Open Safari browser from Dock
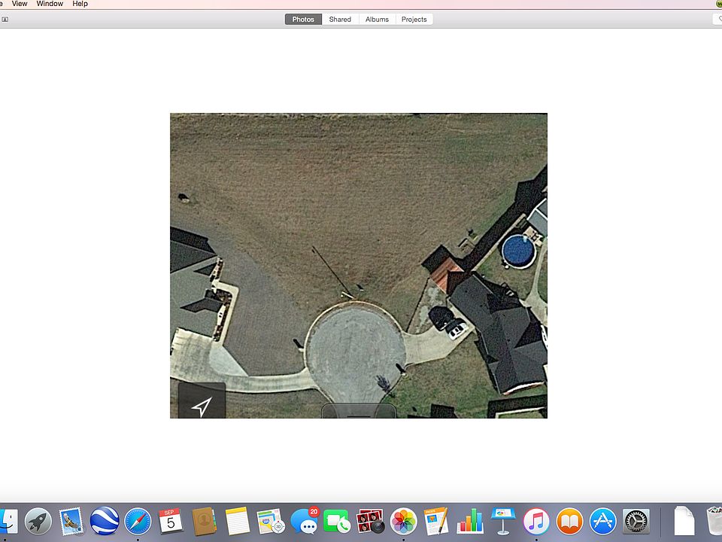The image size is (722, 542). tap(138, 521)
